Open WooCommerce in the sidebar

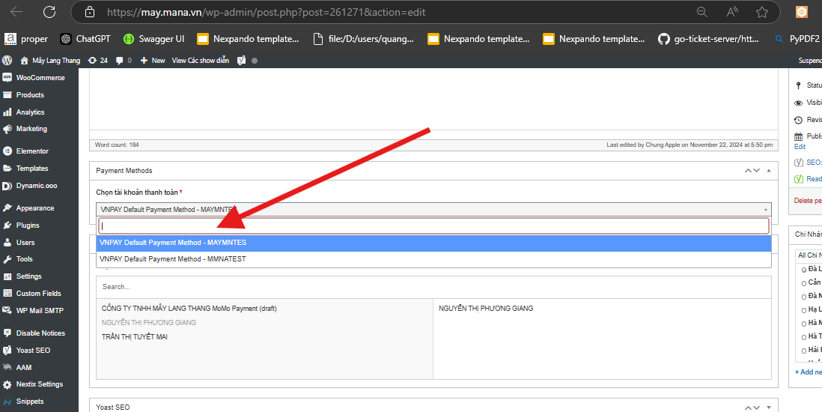40,78
